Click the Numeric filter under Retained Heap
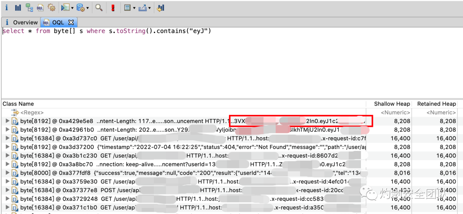The height and width of the screenshot is (214, 463). pyautogui.click(x=441, y=113)
